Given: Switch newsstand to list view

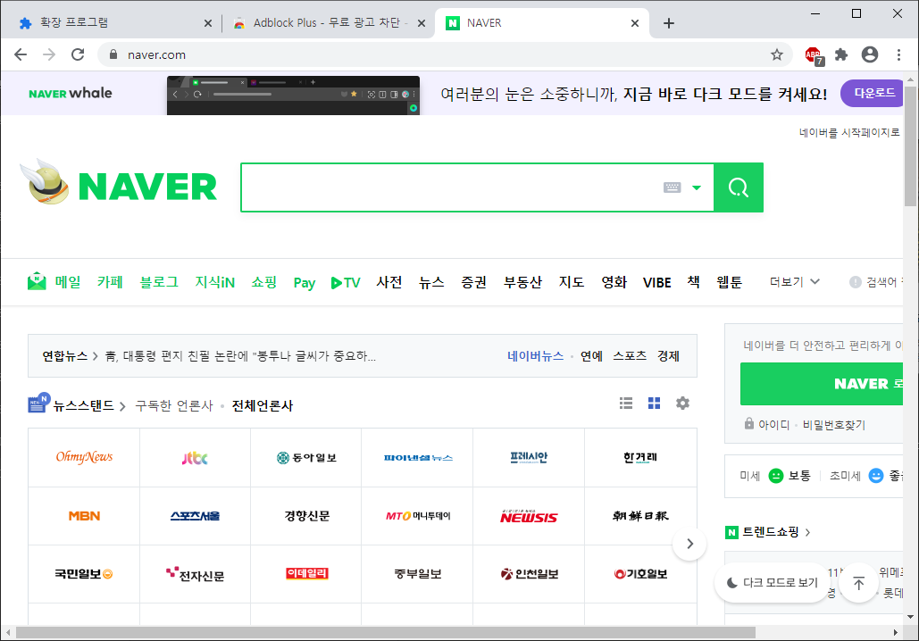Looking at the screenshot, I should (x=626, y=404).
